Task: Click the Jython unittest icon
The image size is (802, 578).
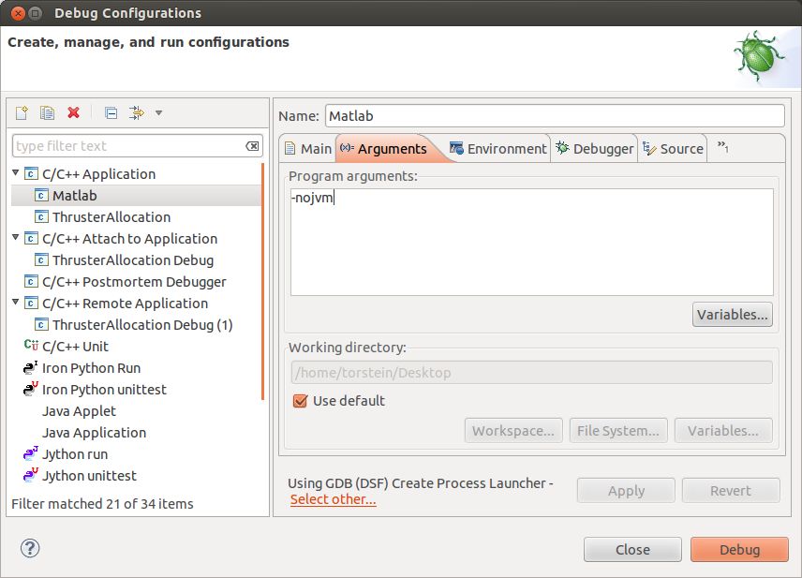Action: pyautogui.click(x=30, y=475)
